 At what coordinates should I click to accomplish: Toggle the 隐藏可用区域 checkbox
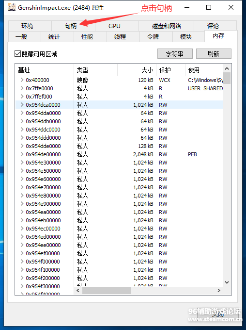coord(17,54)
